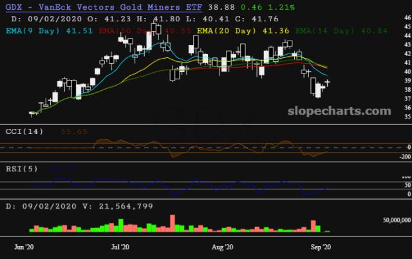
Task: Click the green 0.46 1.21% change value
Action: click(x=268, y=7)
